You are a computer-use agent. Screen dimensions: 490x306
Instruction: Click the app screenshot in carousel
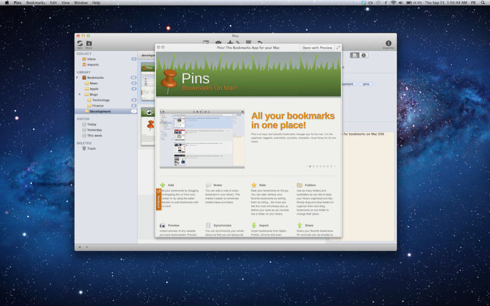coord(202,139)
